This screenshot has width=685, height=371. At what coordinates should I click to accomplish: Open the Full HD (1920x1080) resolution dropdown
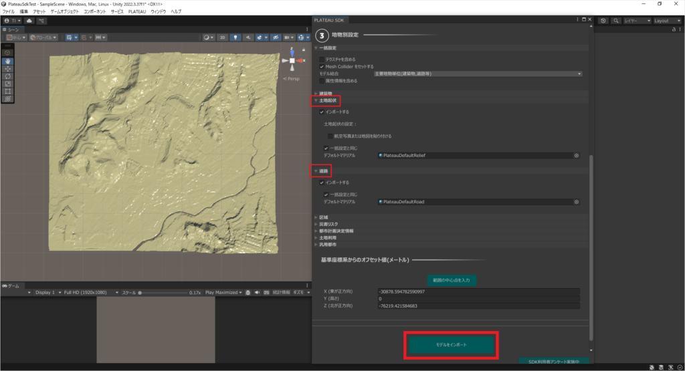pos(91,292)
